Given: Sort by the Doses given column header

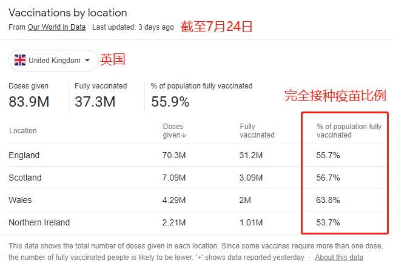Looking at the screenshot, I should pos(174,131).
